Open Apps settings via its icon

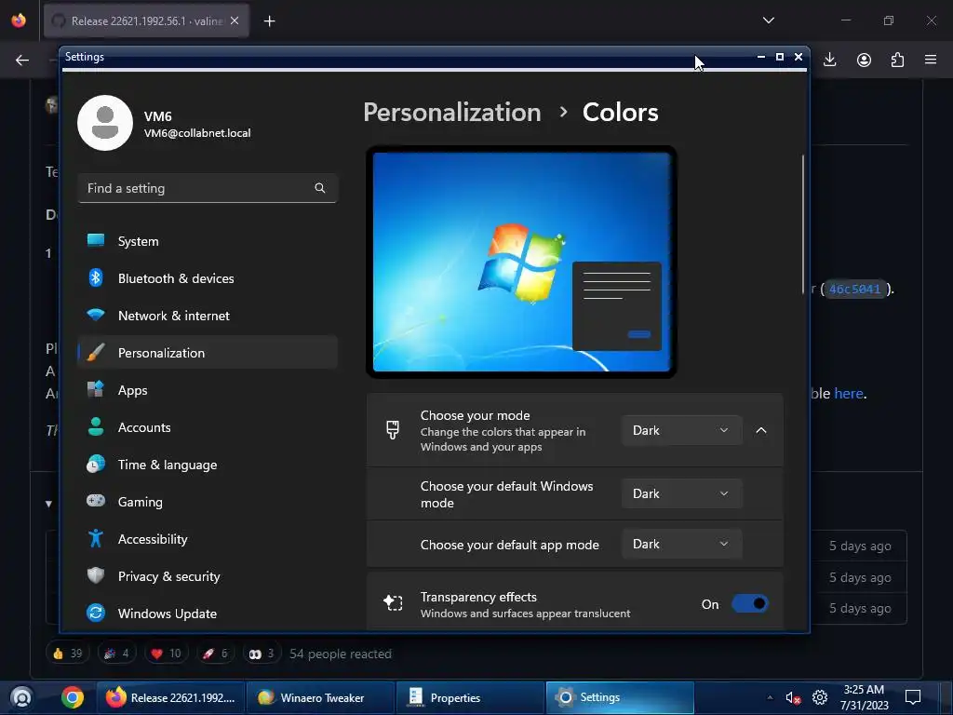click(x=96, y=389)
